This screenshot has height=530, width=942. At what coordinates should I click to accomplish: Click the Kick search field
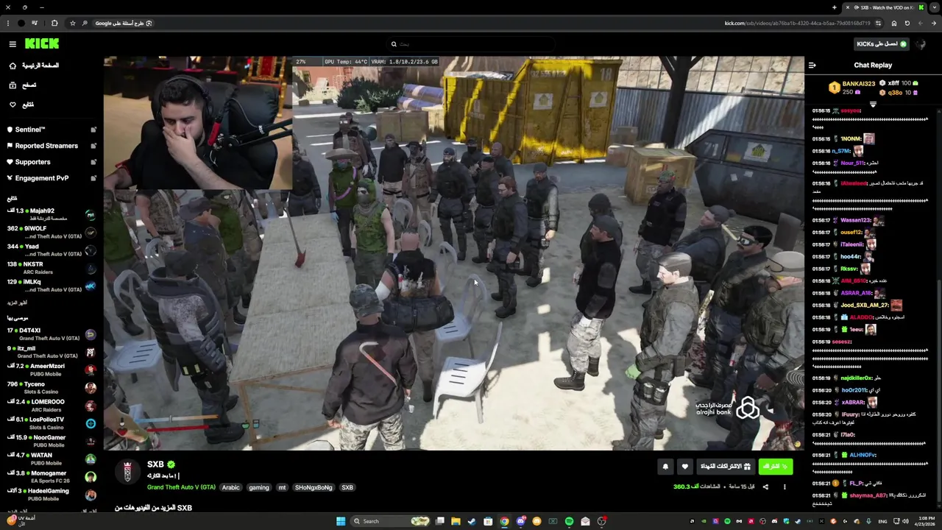click(x=471, y=44)
